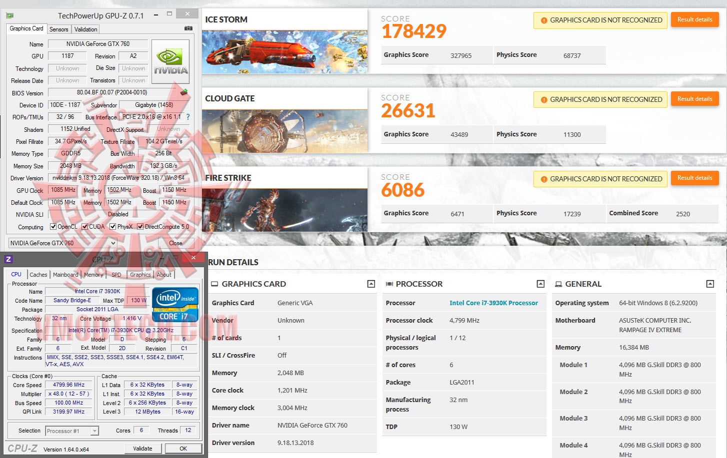Select the Graphics Card tab in GPU-Z
The height and width of the screenshot is (458, 727).
click(x=26, y=28)
